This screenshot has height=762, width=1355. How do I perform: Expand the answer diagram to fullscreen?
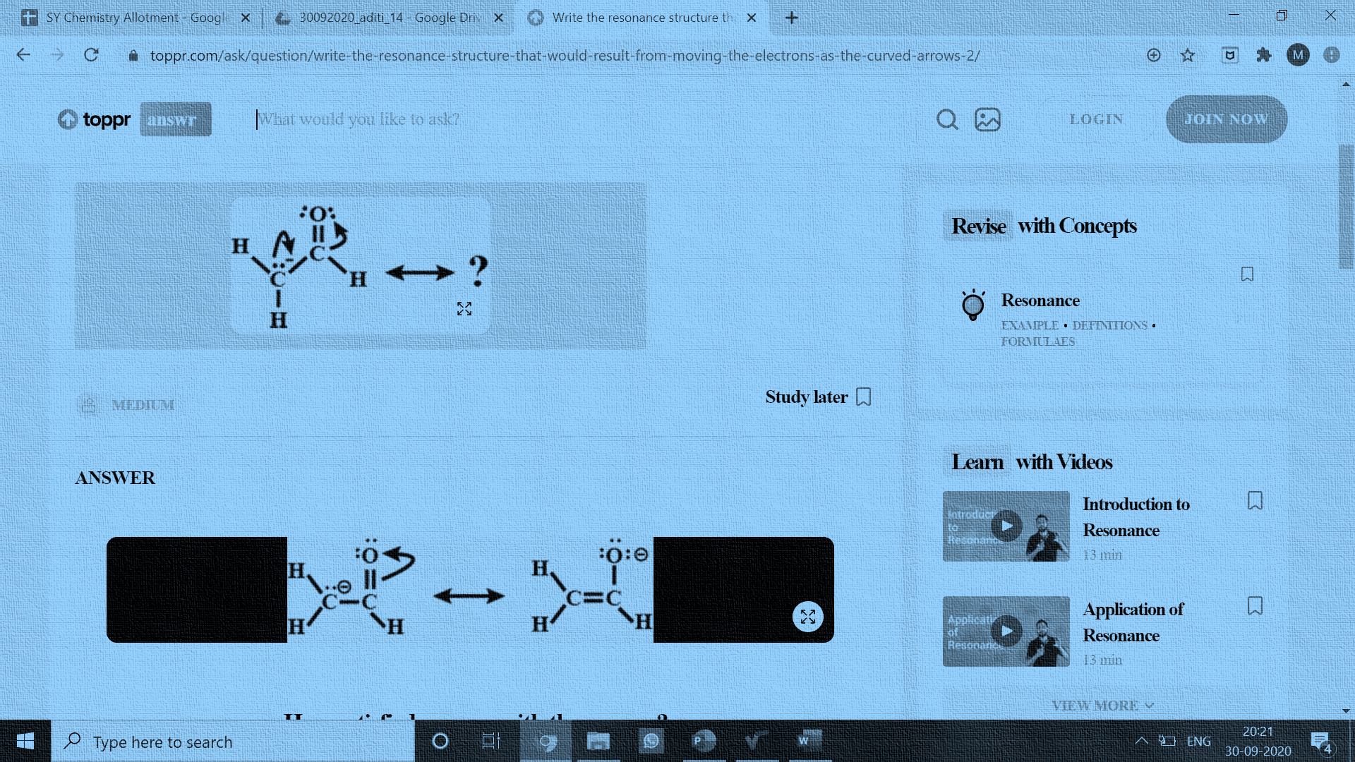coord(809,616)
